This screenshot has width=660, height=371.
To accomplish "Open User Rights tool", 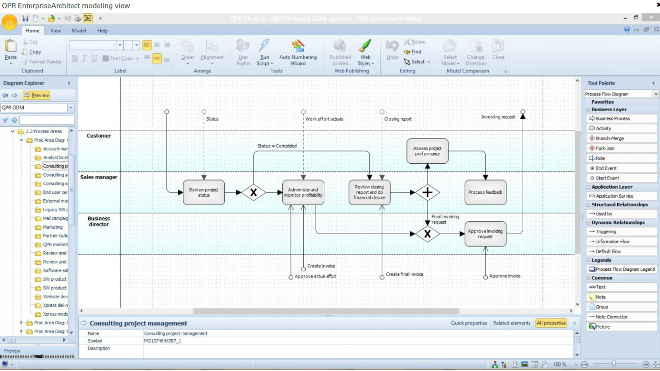I will tap(243, 52).
